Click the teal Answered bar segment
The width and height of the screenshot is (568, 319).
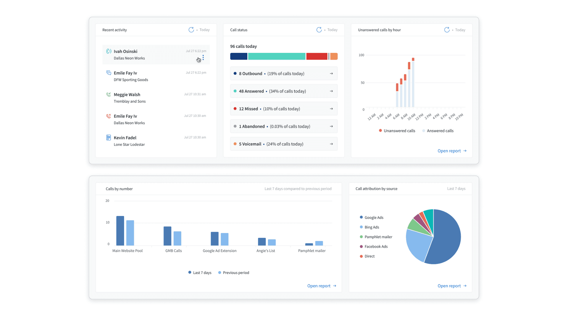(x=277, y=56)
